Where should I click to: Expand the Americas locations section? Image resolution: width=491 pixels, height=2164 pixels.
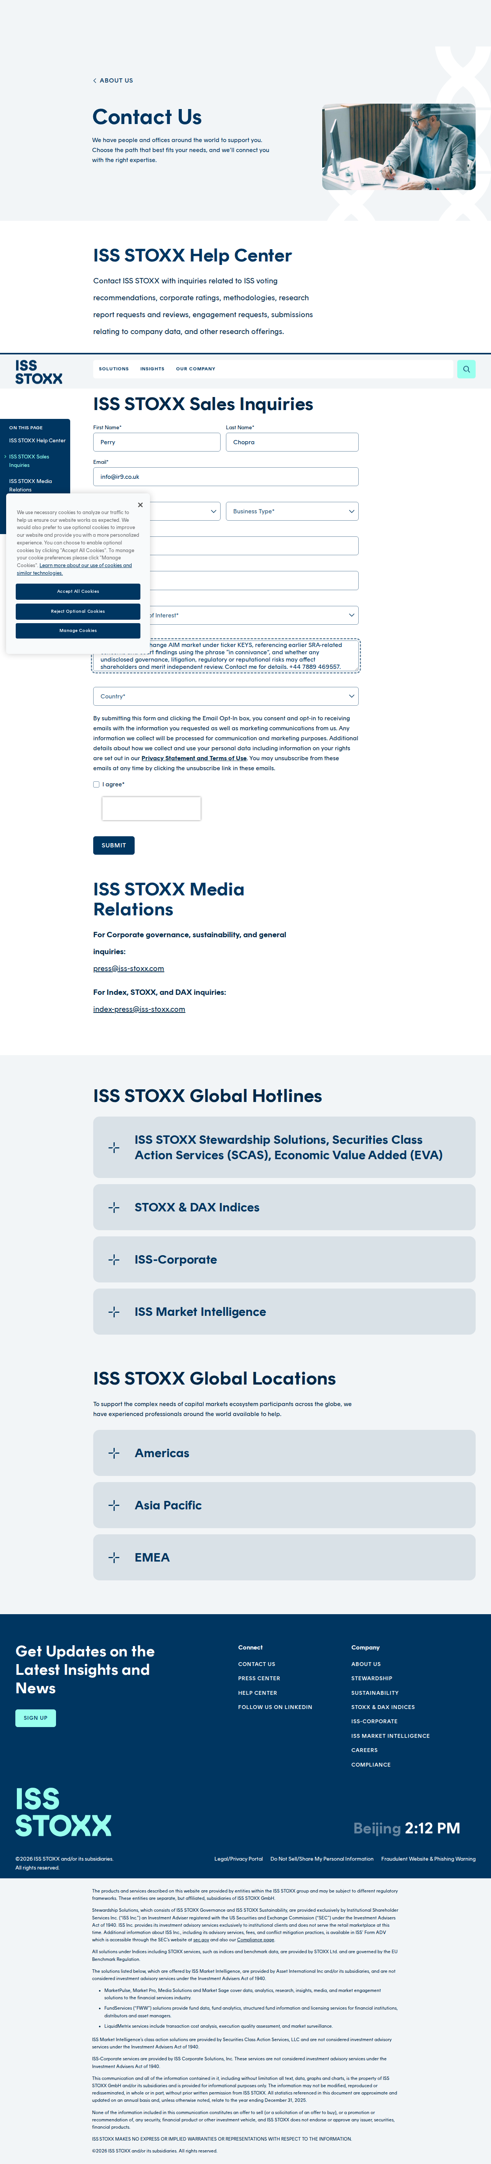pyautogui.click(x=285, y=1453)
